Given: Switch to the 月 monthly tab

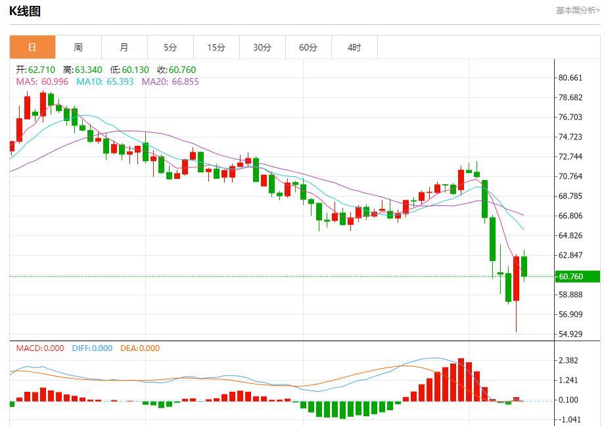Looking at the screenshot, I should (x=124, y=47).
